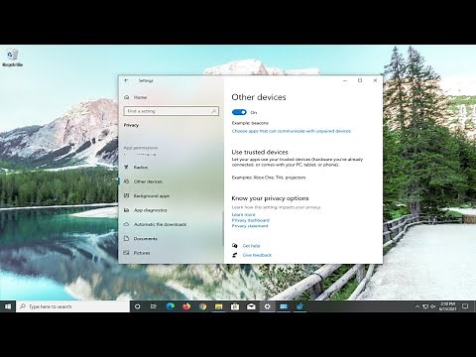Click the Find a setting search box
Viewport: 476px width, 357px height.
pyautogui.click(x=171, y=111)
